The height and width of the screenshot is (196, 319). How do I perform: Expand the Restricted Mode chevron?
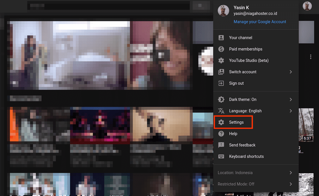(291, 184)
